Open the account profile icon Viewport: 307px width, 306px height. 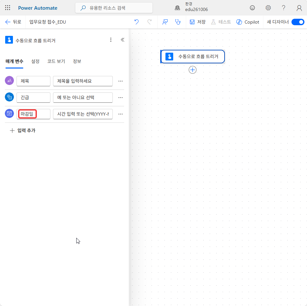(x=299, y=8)
